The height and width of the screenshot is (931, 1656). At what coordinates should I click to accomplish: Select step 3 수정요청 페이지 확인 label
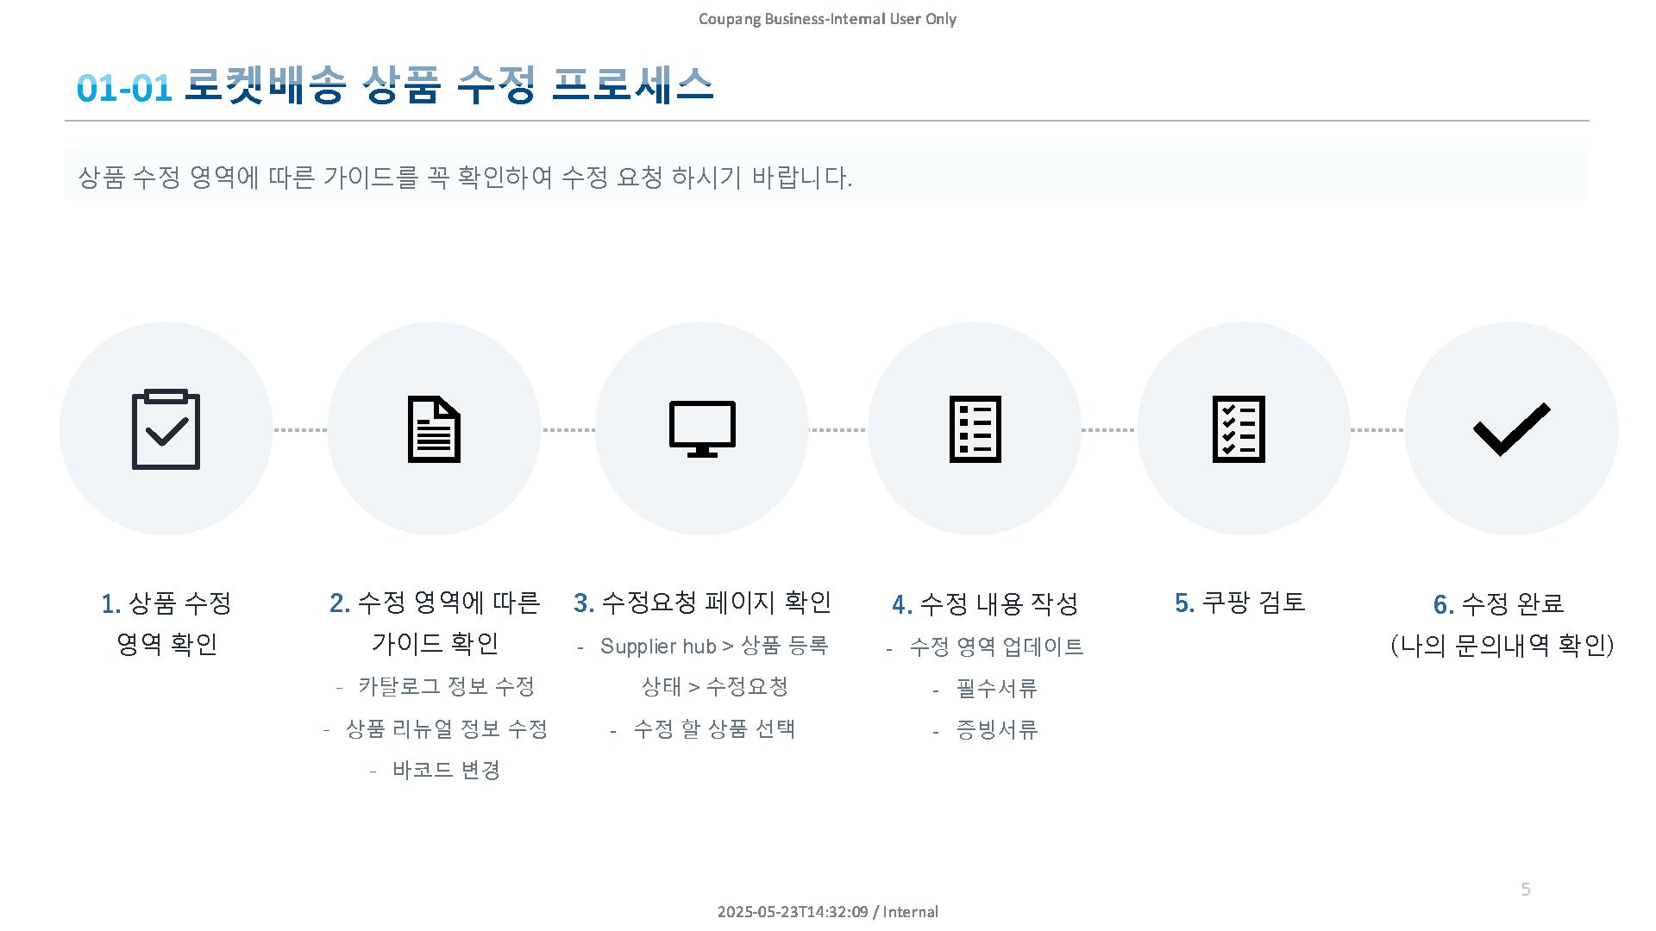[702, 603]
